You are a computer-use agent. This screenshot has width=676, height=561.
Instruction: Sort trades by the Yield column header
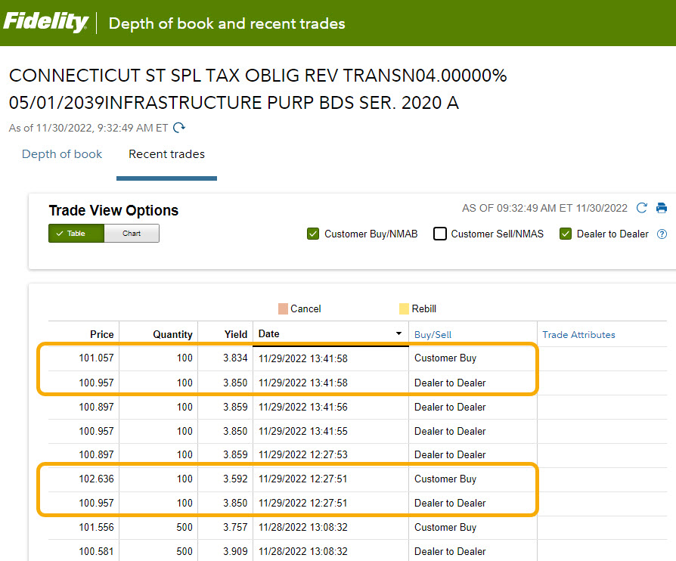(x=235, y=334)
